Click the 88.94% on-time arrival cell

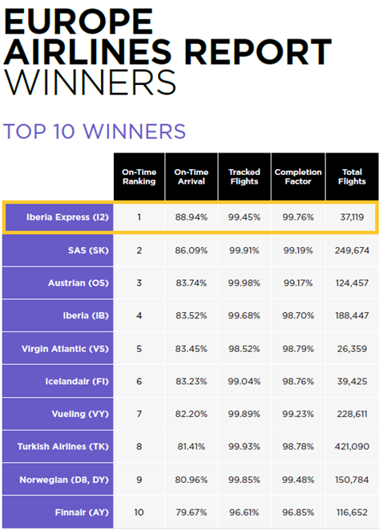click(191, 217)
